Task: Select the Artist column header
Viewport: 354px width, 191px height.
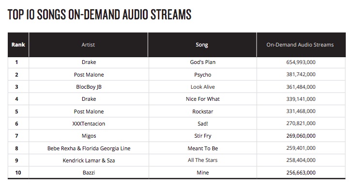Action: [88, 45]
